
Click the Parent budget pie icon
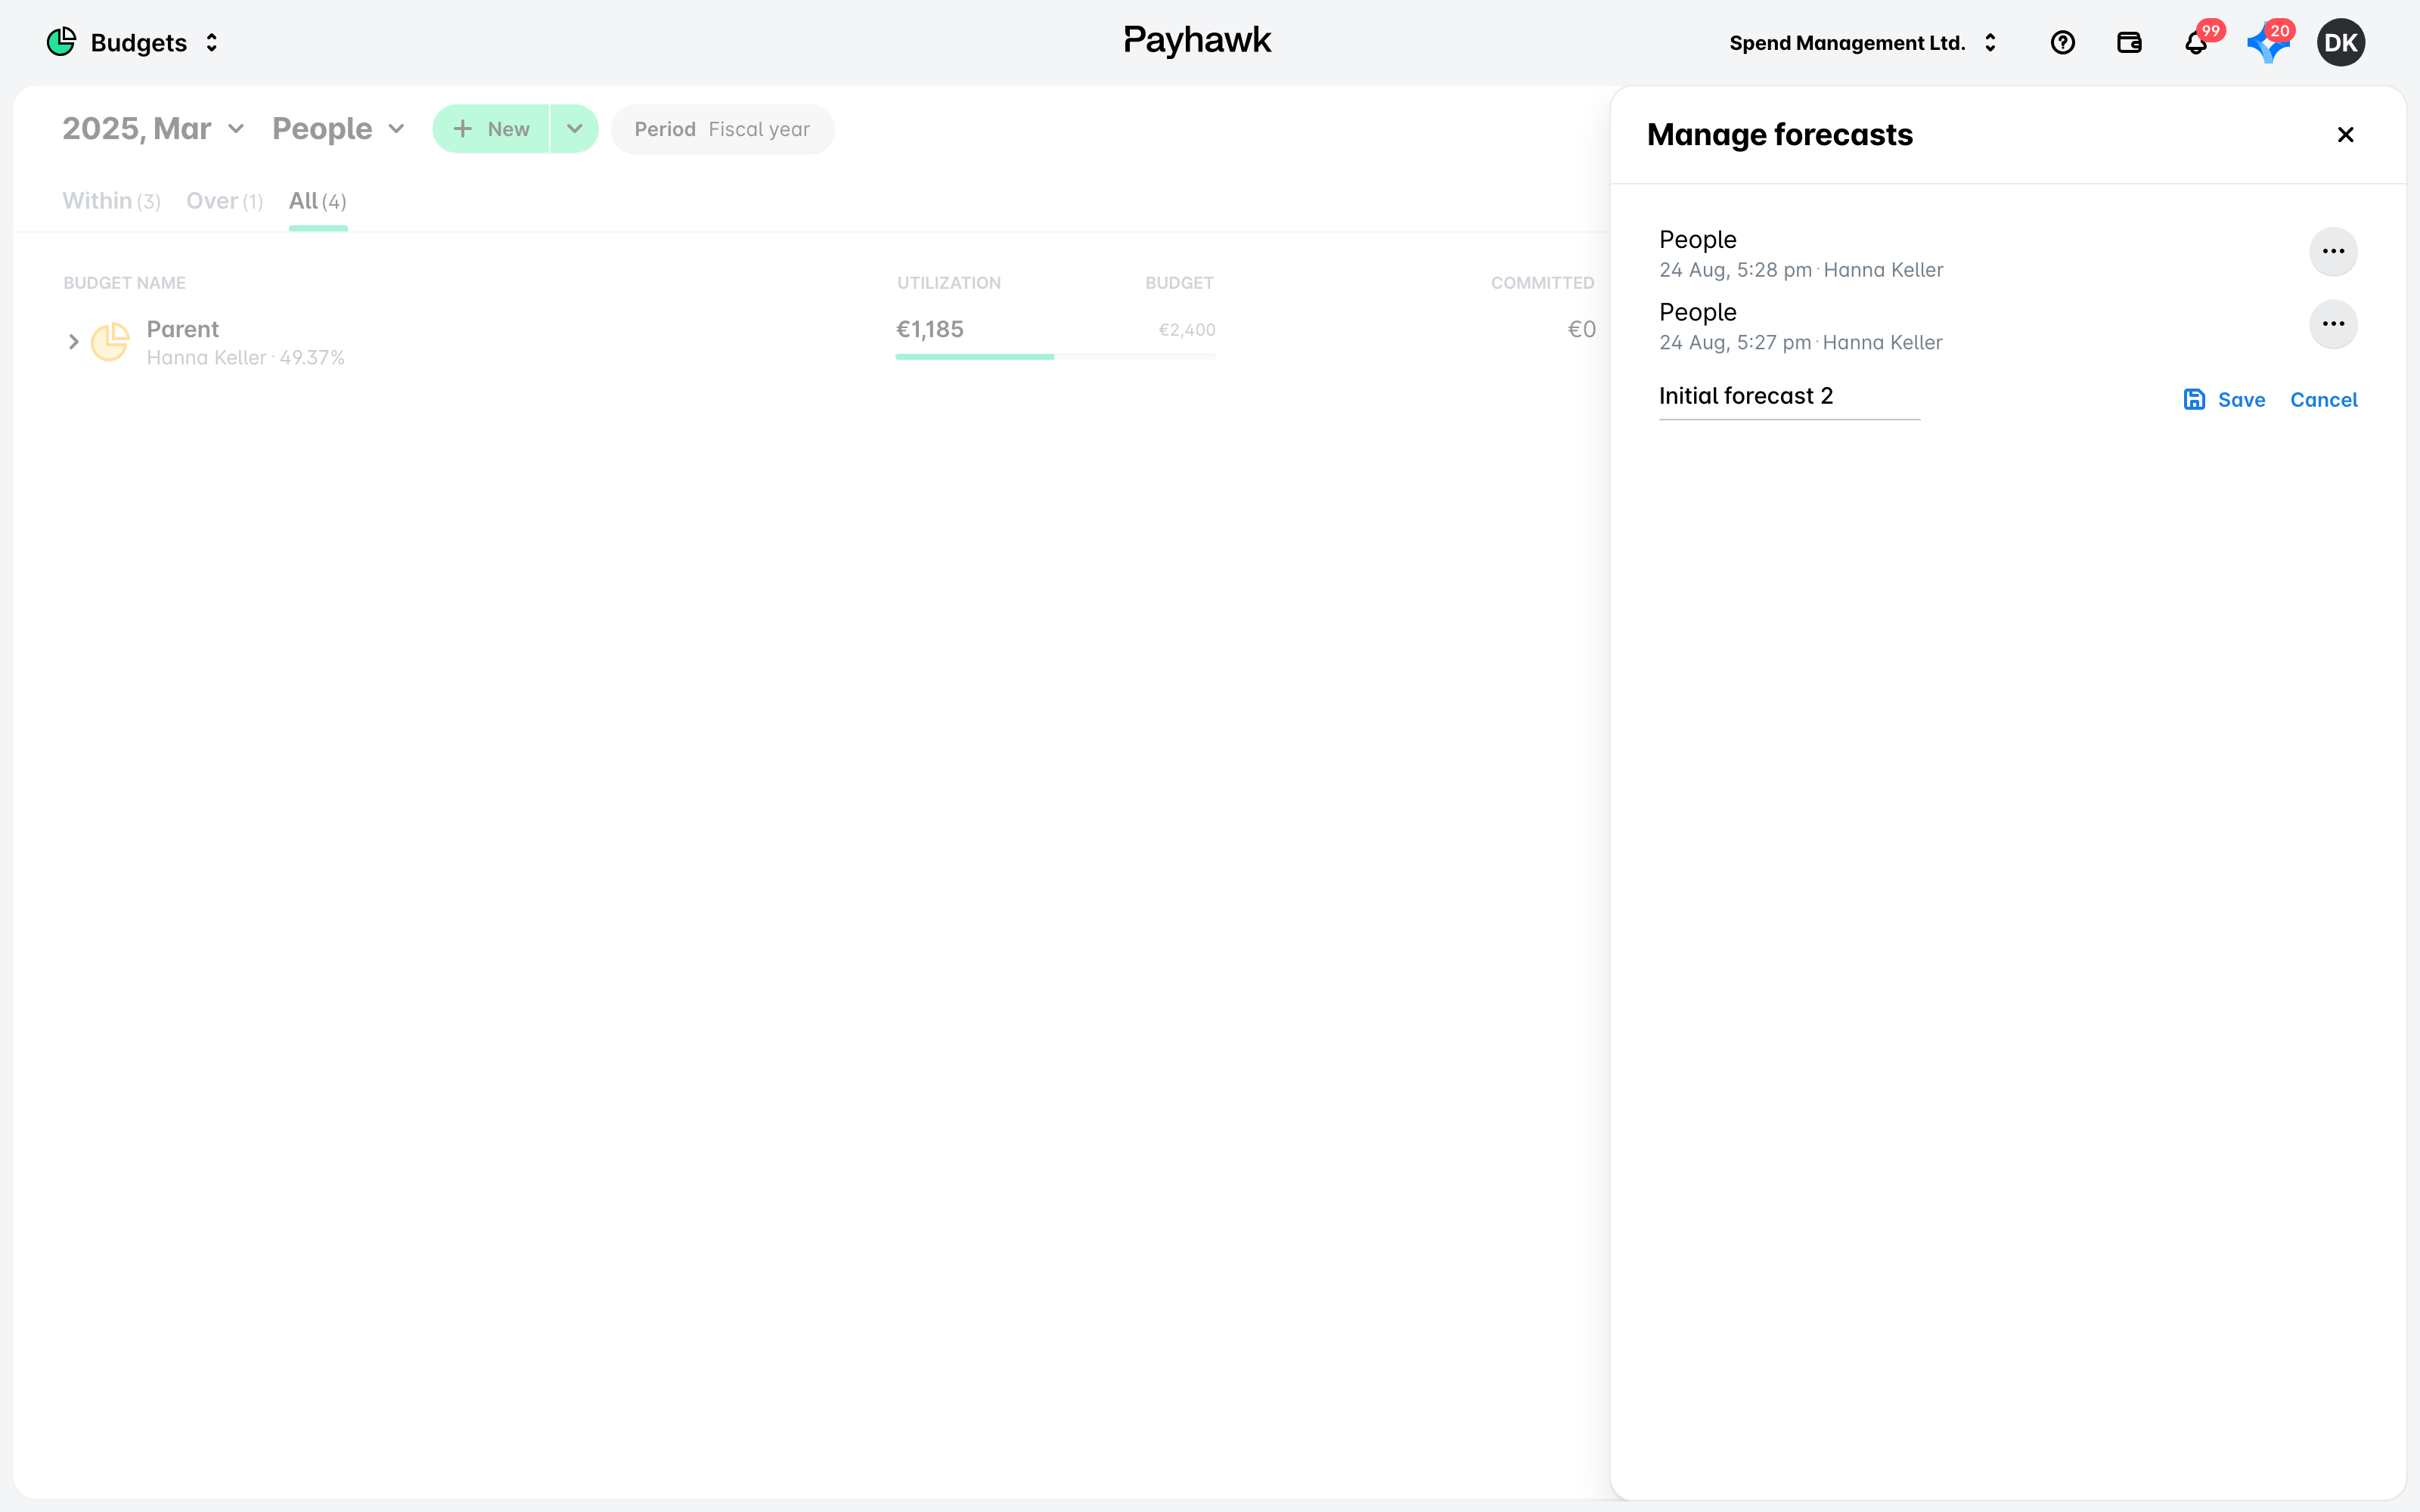pyautogui.click(x=110, y=342)
